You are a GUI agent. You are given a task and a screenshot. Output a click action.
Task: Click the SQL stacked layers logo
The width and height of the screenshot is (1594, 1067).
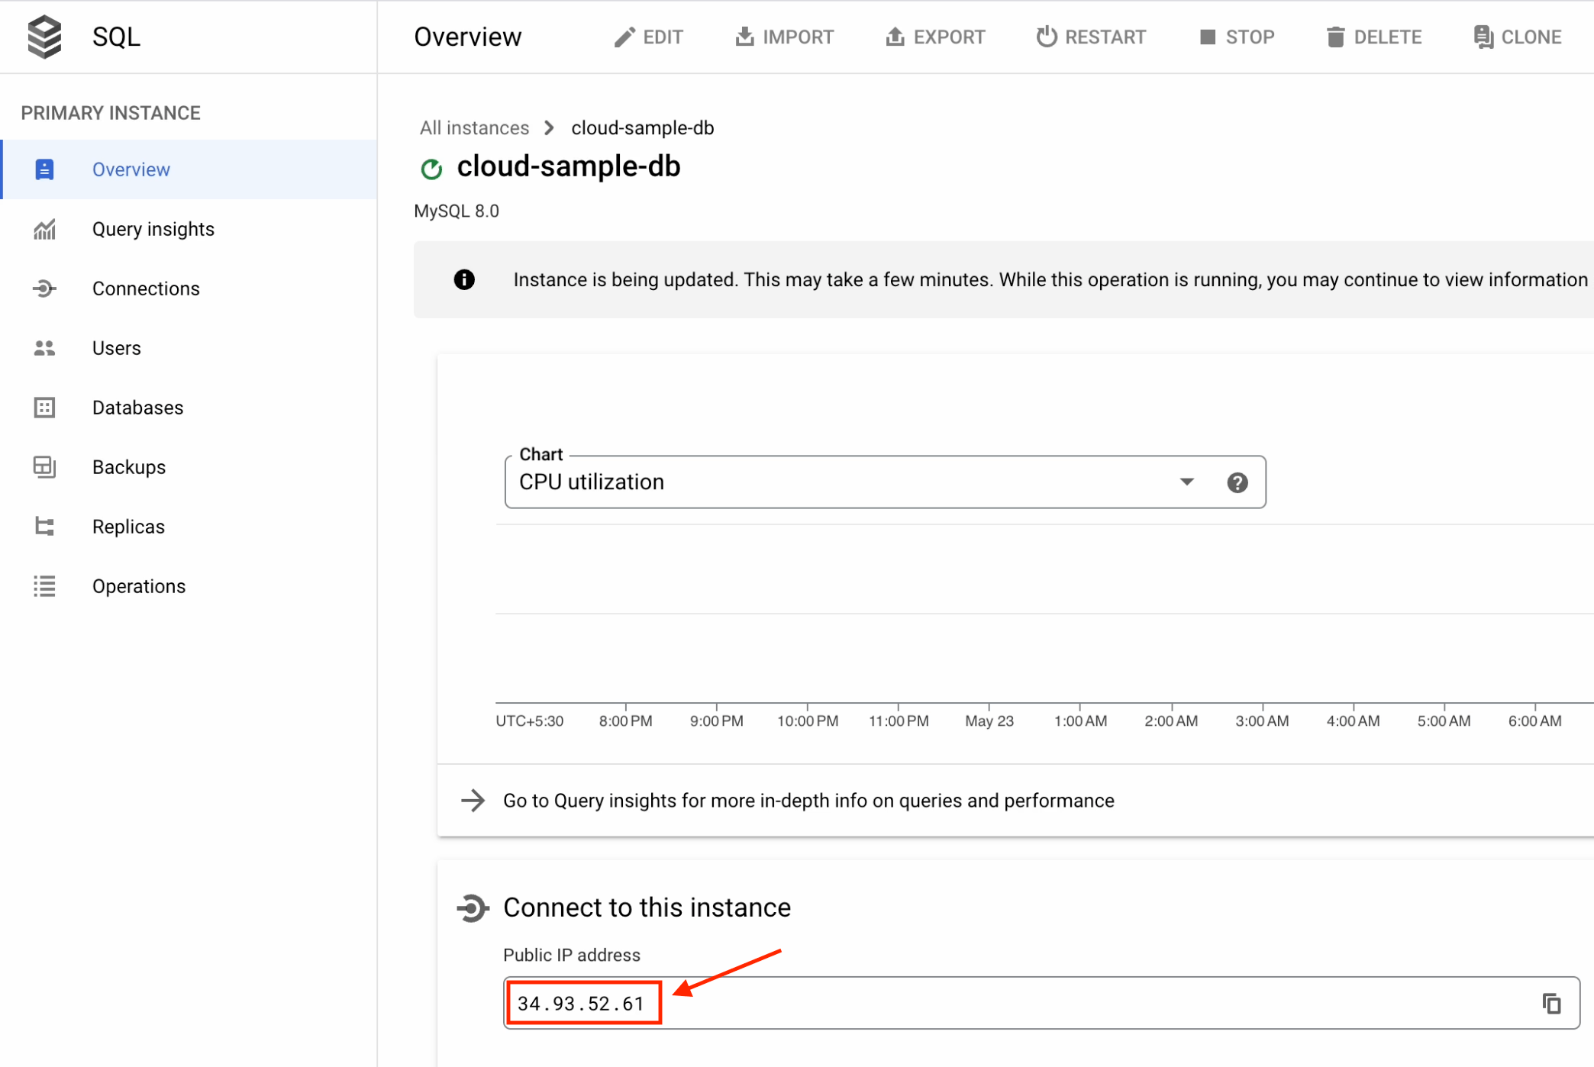click(44, 36)
